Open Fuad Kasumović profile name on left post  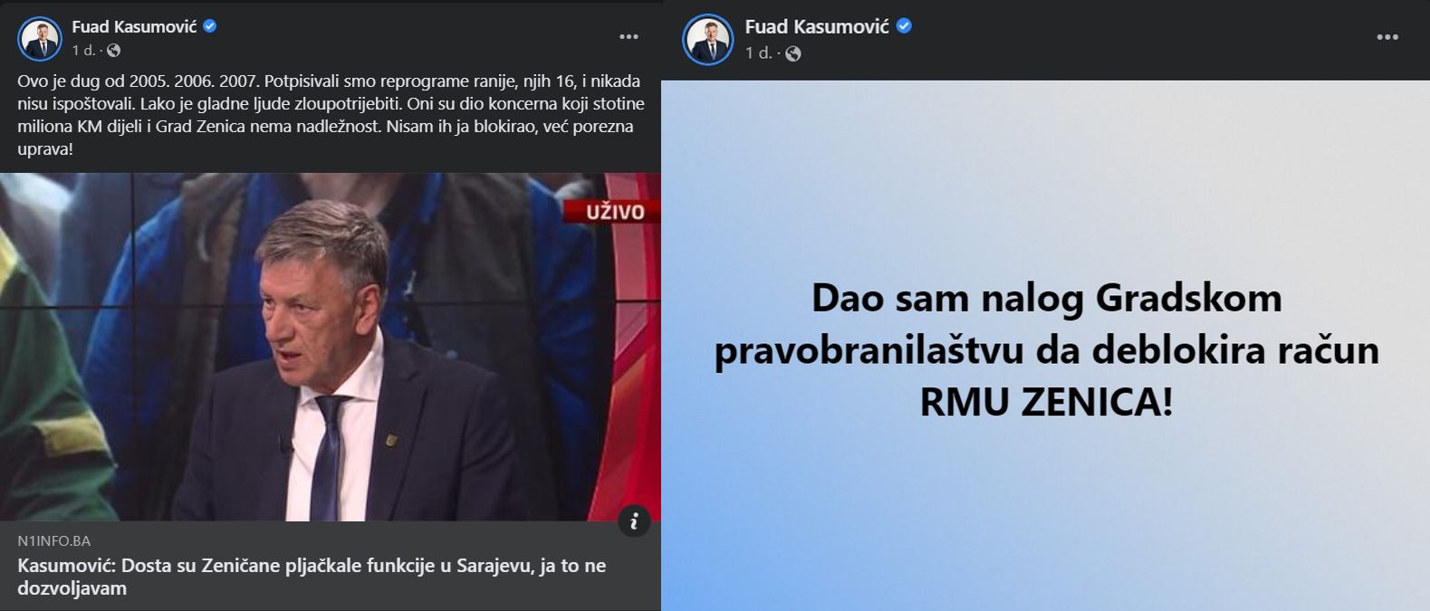tap(134, 27)
